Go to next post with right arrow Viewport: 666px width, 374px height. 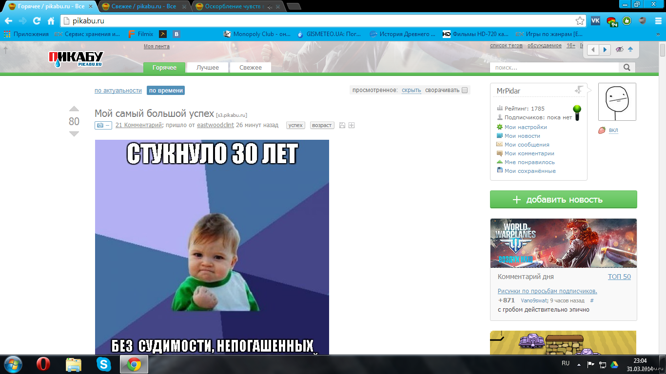605,50
